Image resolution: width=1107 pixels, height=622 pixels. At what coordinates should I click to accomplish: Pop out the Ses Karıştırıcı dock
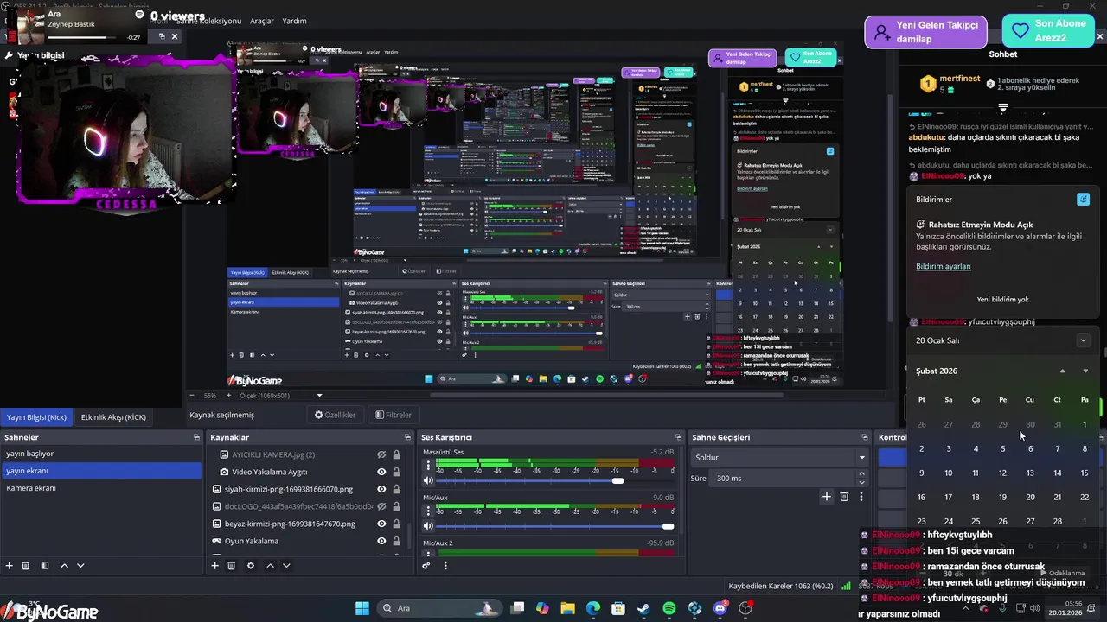pyautogui.click(x=680, y=437)
